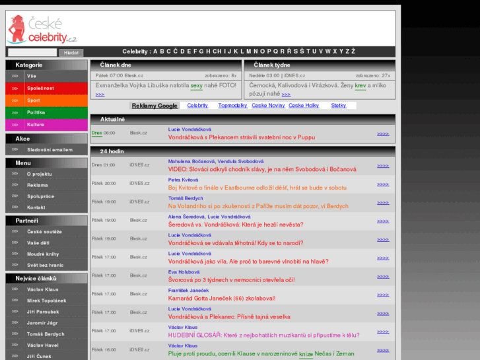480x360 pixels.
Task: Click the arrow icon beside Jaromír Jágr
Action: (x=15, y=322)
